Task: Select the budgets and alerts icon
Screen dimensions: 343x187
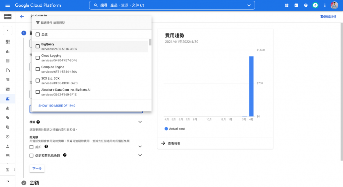Action: (x=8, y=99)
